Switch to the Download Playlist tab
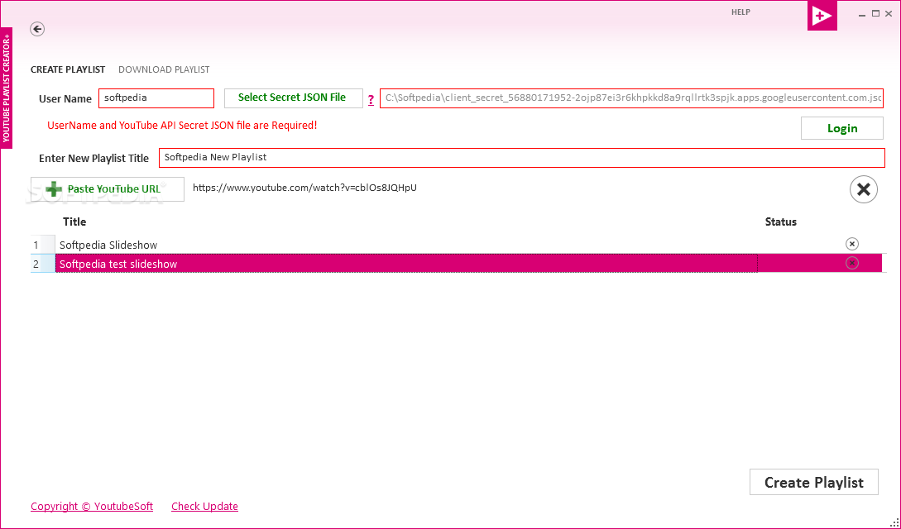Screen dimensions: 901x529 164,69
